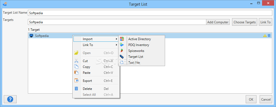Click the Text File page icon

[122, 62]
